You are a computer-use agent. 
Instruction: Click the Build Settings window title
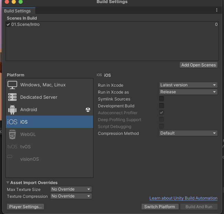[x=112, y=2]
